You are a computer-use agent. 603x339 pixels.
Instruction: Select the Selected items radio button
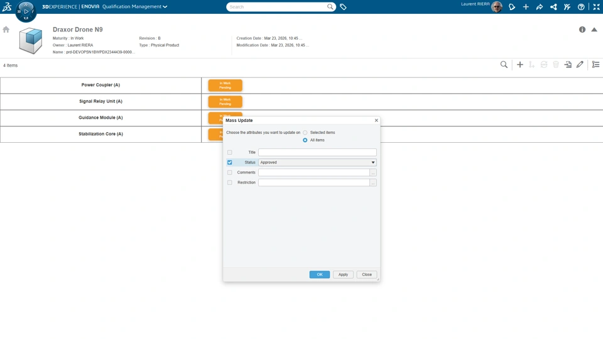point(305,133)
